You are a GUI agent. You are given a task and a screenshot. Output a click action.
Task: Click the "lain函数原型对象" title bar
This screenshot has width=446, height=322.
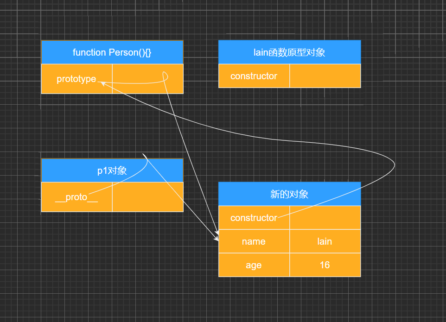[289, 52]
